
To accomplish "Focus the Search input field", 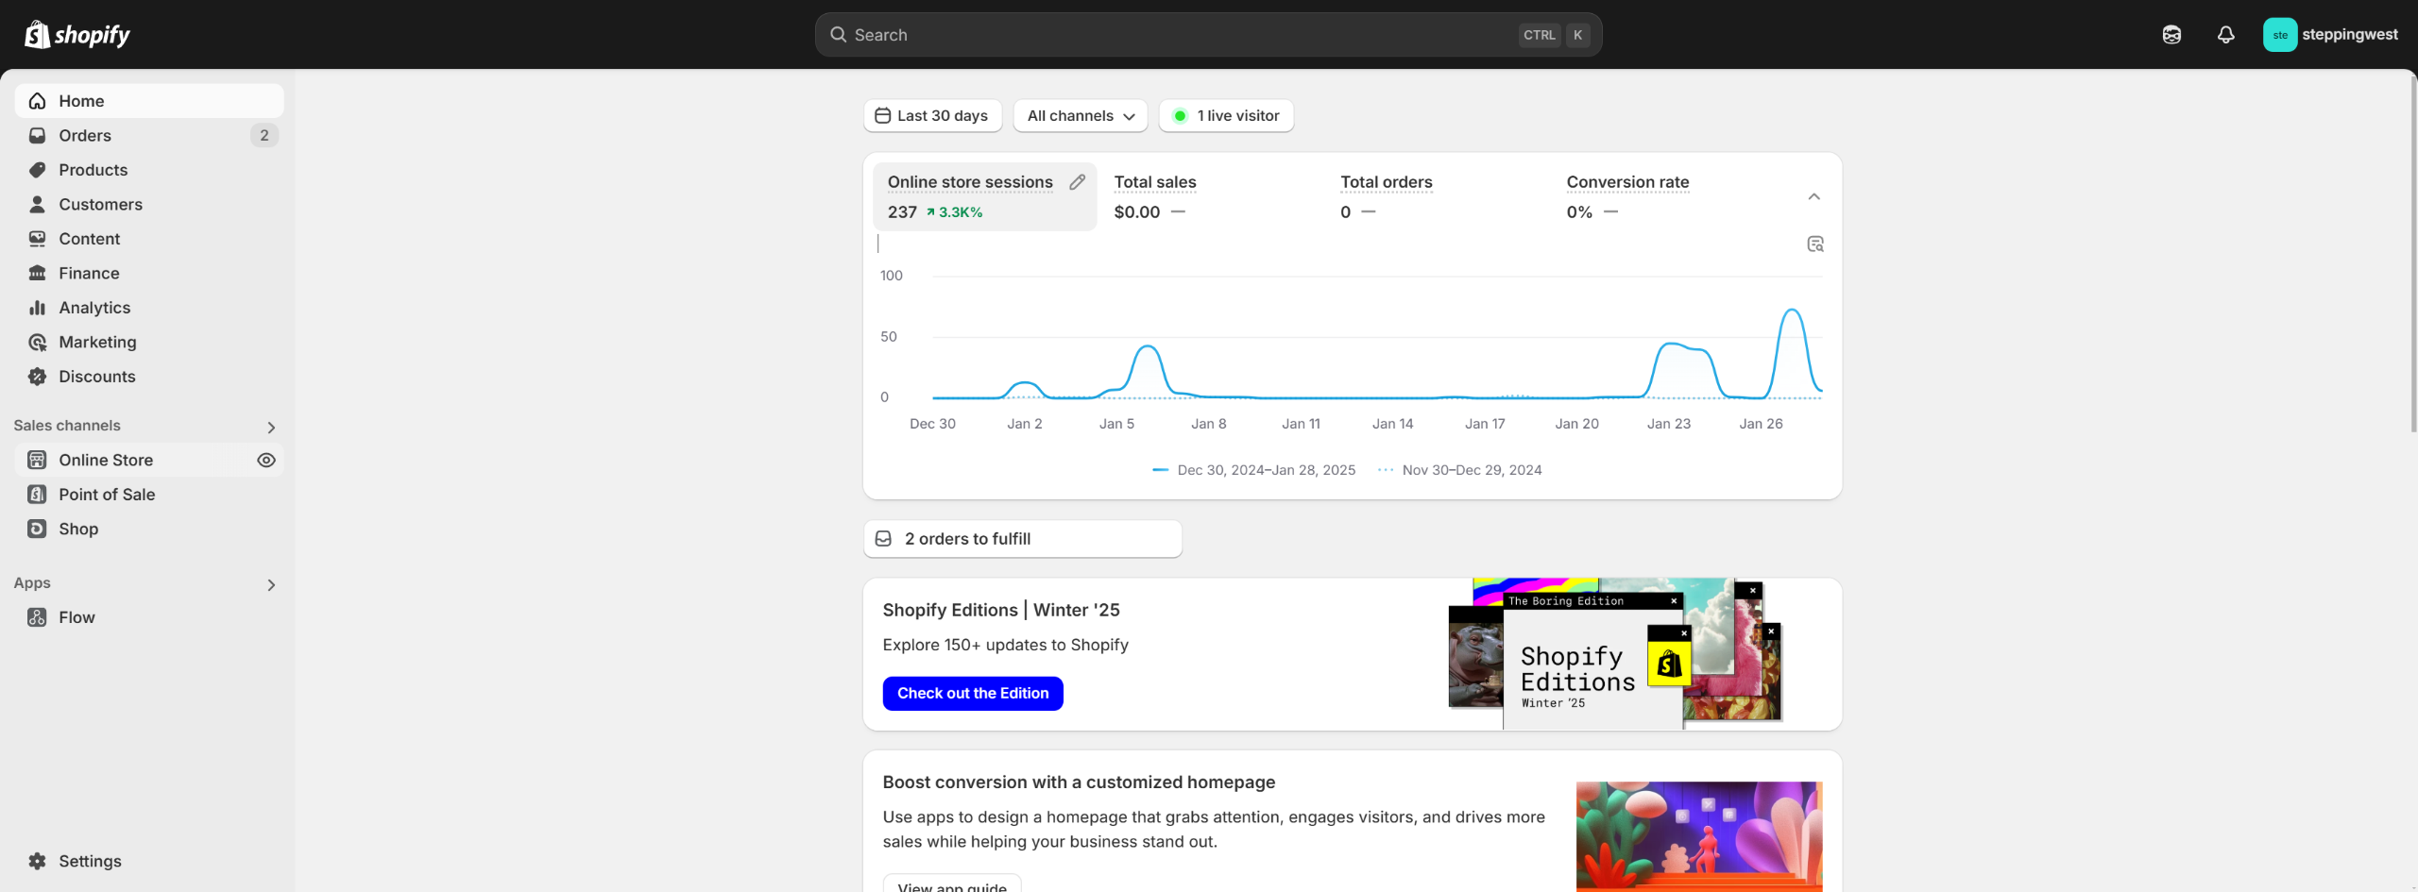I will point(1209,35).
